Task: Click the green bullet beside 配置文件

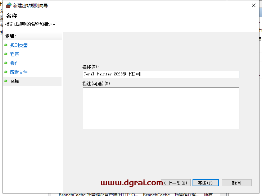Action: click(6, 72)
